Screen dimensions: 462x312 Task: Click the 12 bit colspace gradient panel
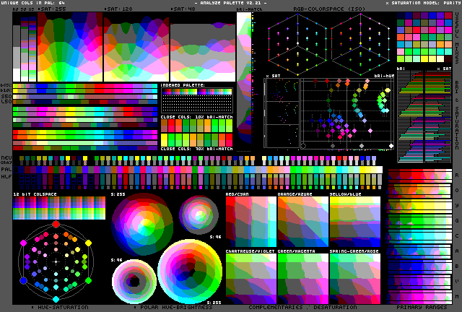coord(58,209)
